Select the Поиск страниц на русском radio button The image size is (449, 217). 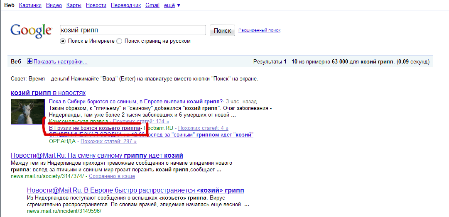pos(119,41)
